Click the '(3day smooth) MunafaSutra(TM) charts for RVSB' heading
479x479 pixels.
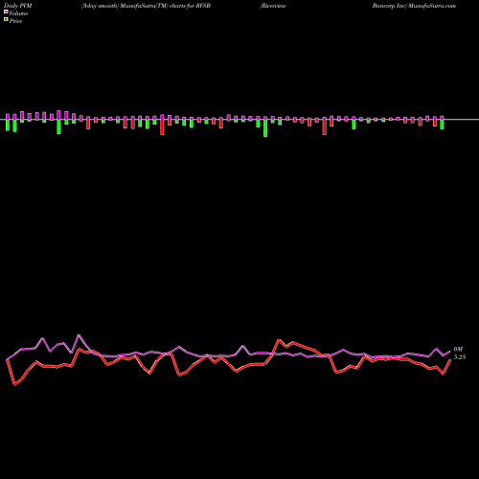(146, 6)
